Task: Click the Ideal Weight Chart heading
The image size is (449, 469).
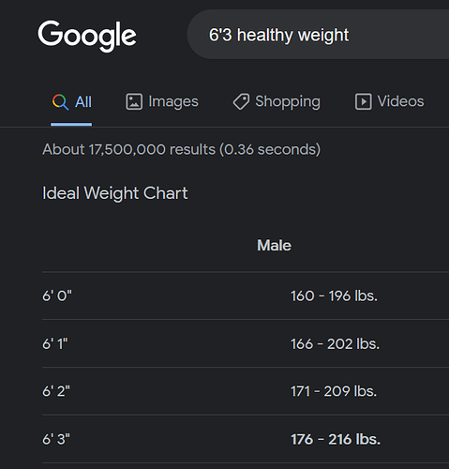Action: point(115,193)
